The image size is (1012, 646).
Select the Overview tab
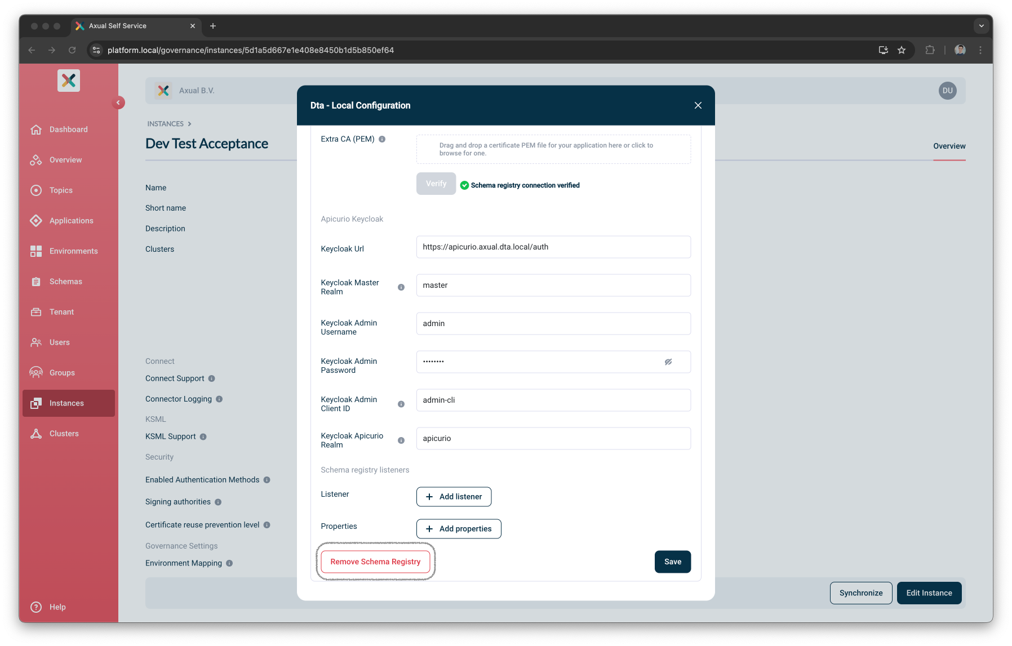[949, 146]
